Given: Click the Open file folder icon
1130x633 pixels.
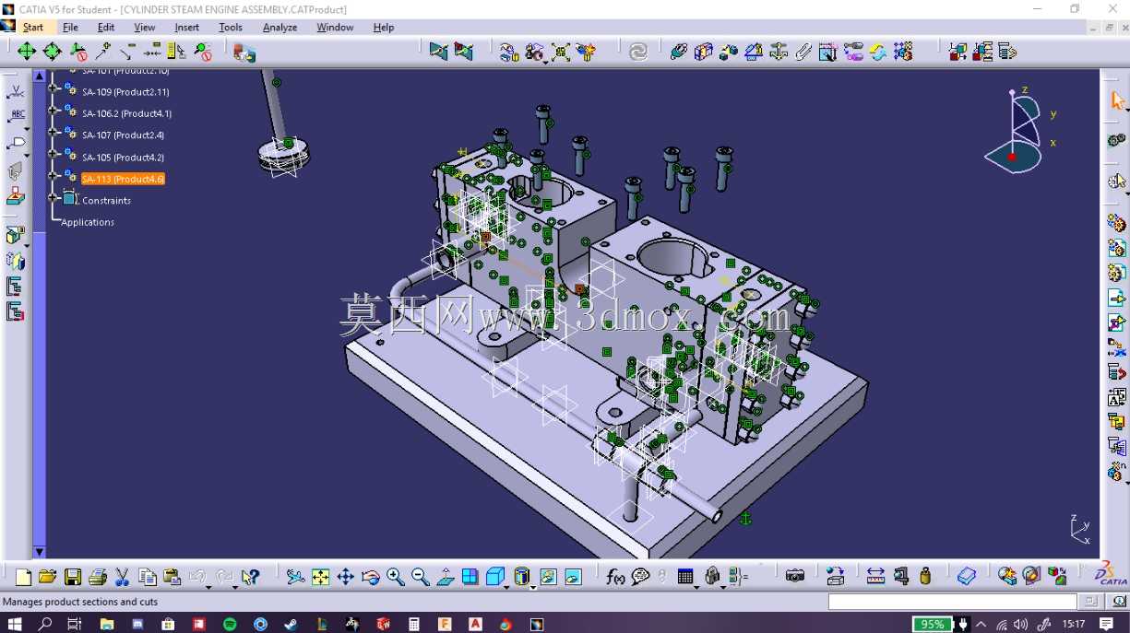Looking at the screenshot, I should (x=47, y=577).
